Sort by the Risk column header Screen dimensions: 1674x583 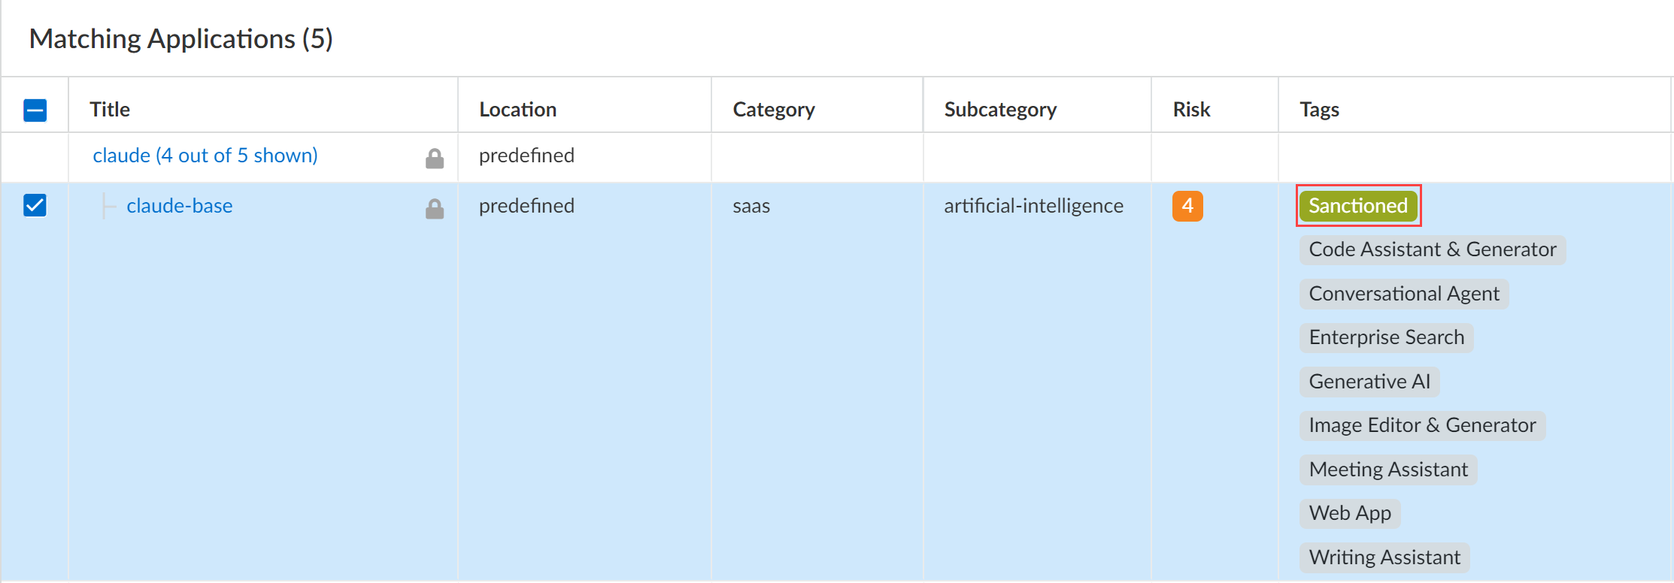[1191, 110]
